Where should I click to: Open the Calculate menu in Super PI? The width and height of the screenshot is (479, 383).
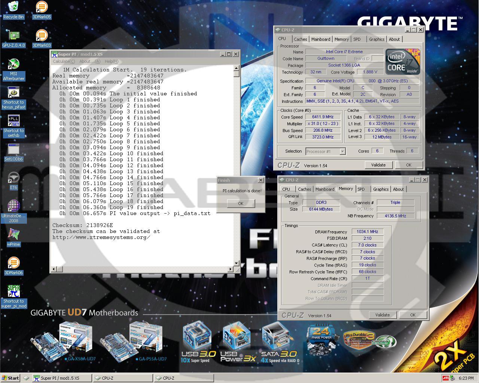tap(64, 61)
